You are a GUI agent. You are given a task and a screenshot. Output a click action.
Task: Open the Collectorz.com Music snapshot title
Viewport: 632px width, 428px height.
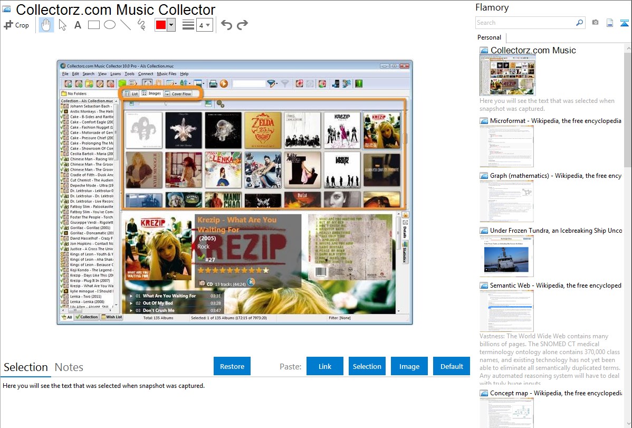click(x=533, y=51)
